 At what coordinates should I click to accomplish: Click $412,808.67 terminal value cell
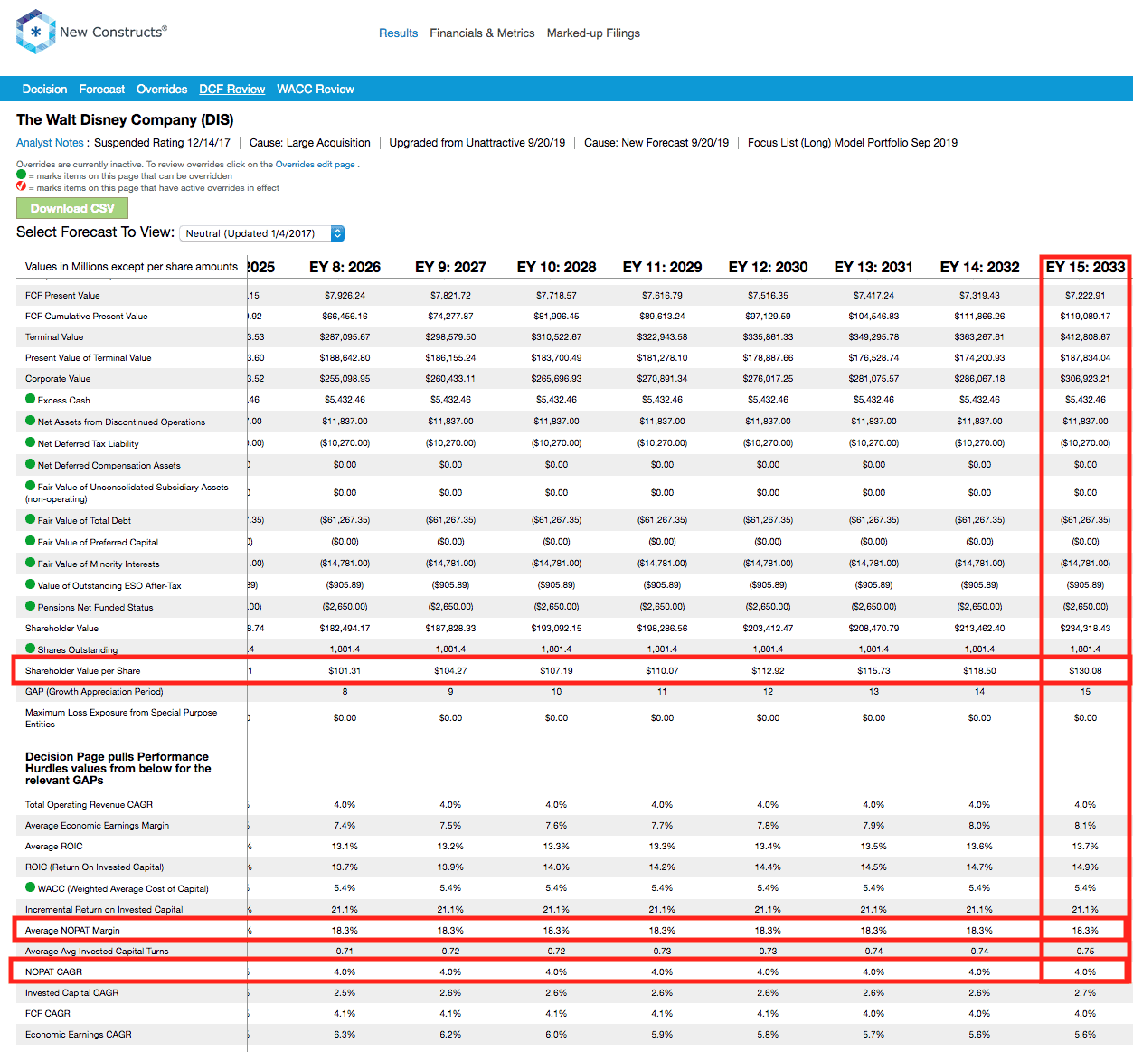1085,337
